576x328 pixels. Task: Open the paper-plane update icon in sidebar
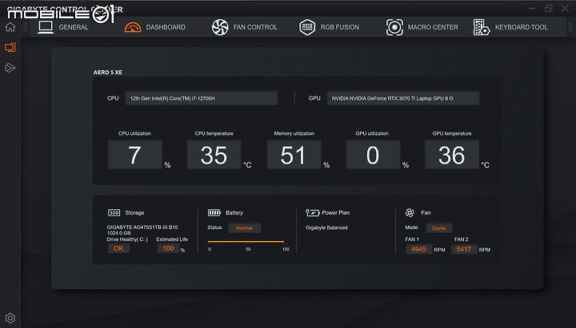point(10,68)
